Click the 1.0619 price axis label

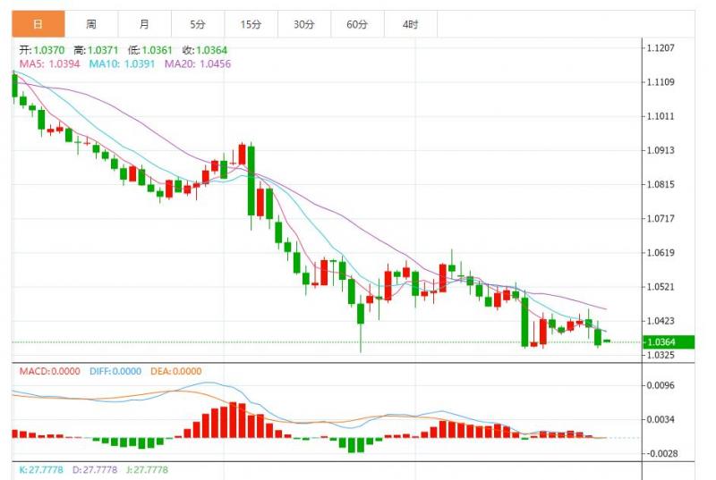661,253
